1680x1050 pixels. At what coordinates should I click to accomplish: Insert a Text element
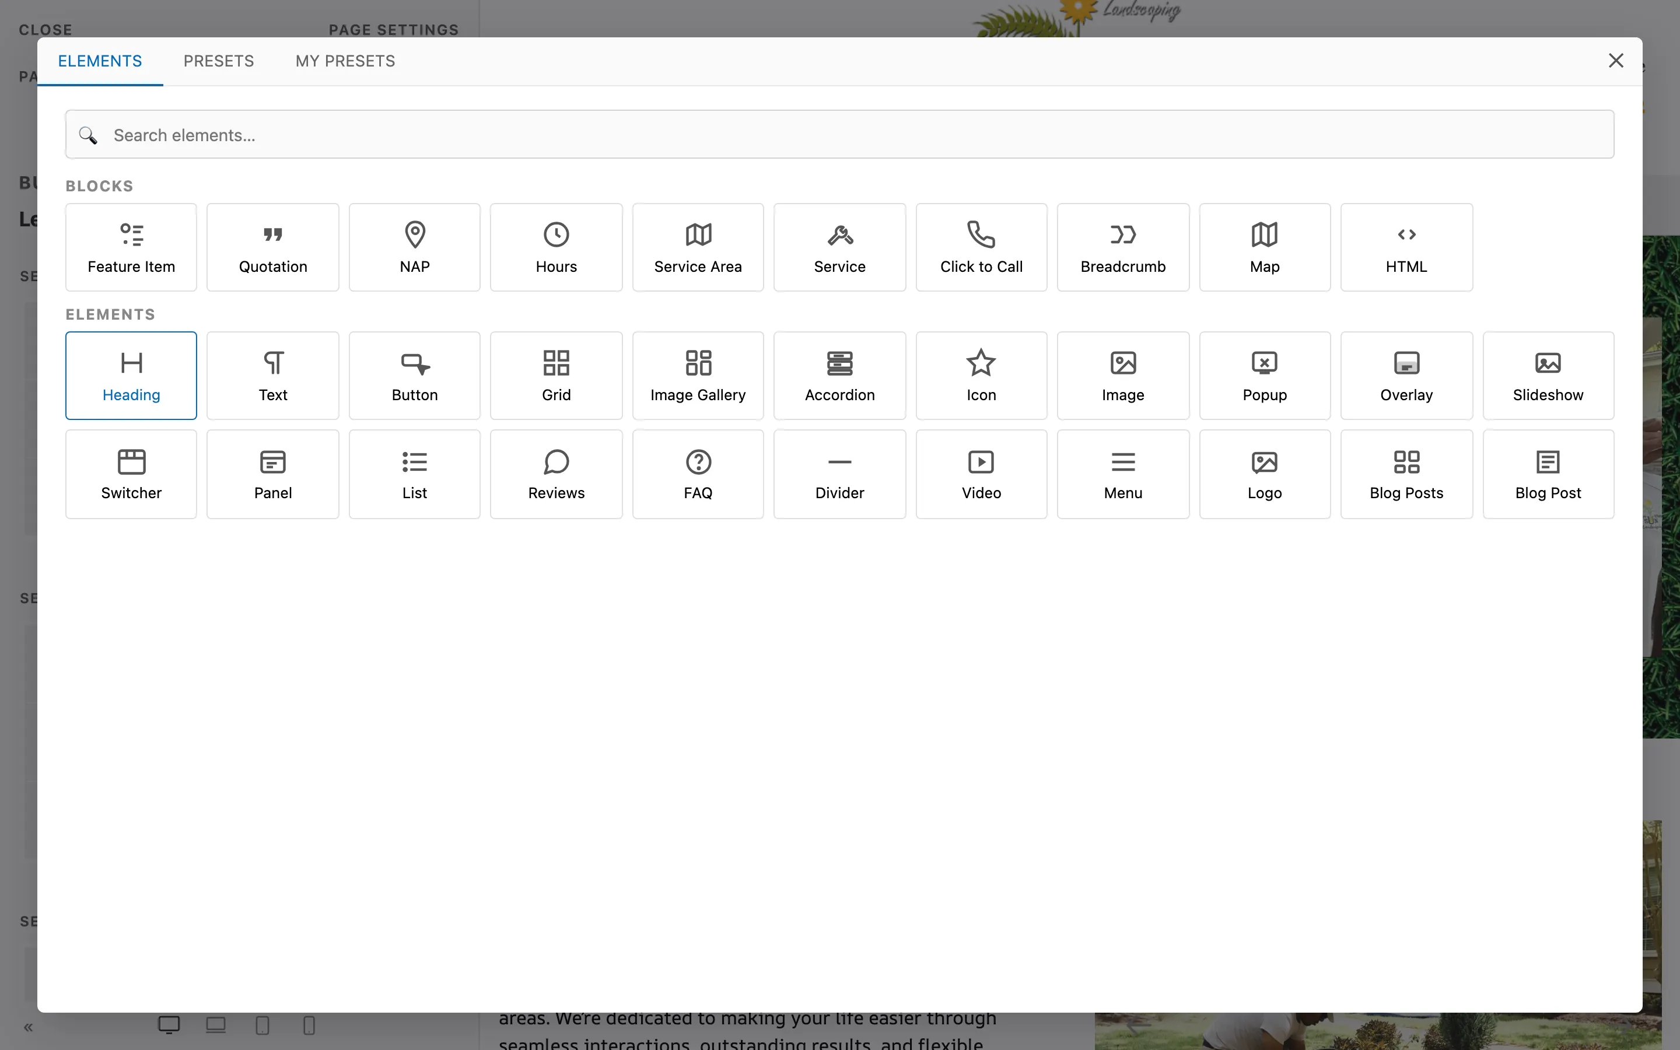tap(273, 376)
